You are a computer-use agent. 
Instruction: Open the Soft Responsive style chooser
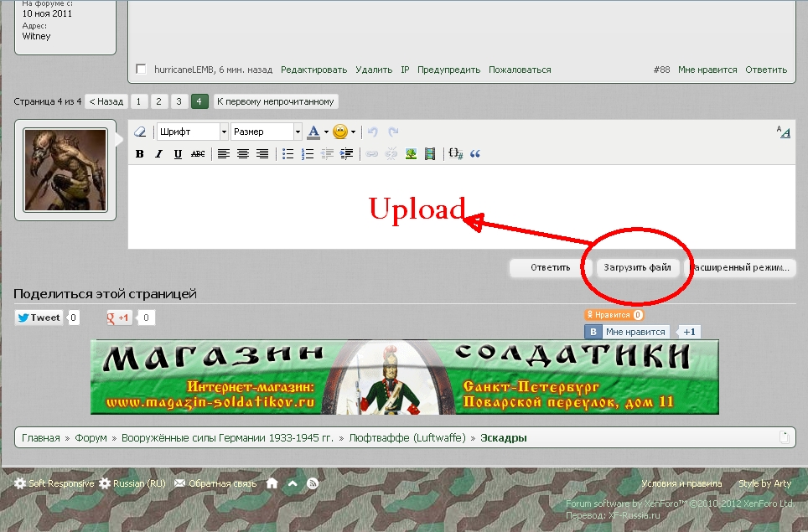click(54, 483)
